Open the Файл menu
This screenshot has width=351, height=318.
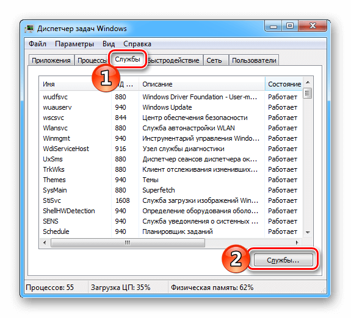point(37,44)
